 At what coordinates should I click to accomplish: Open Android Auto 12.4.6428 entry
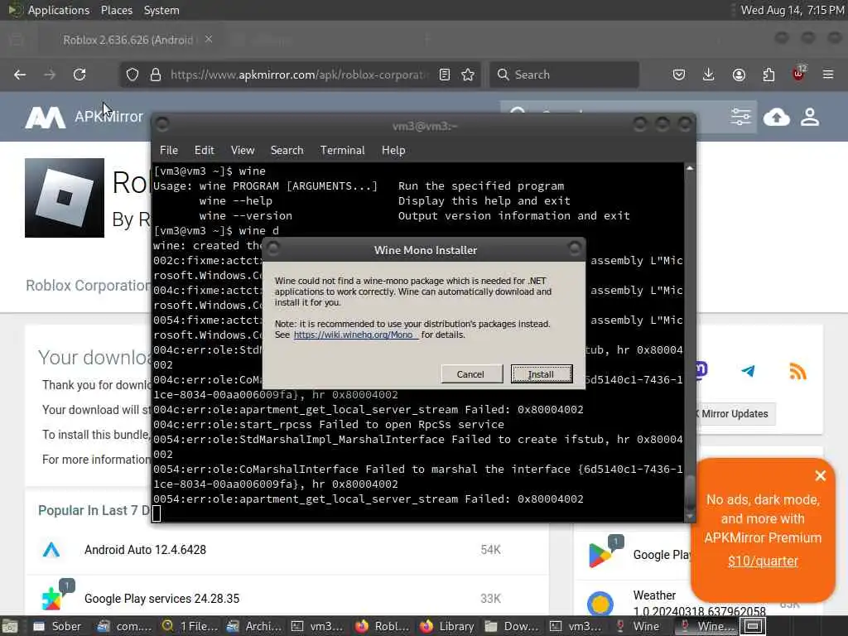145,550
